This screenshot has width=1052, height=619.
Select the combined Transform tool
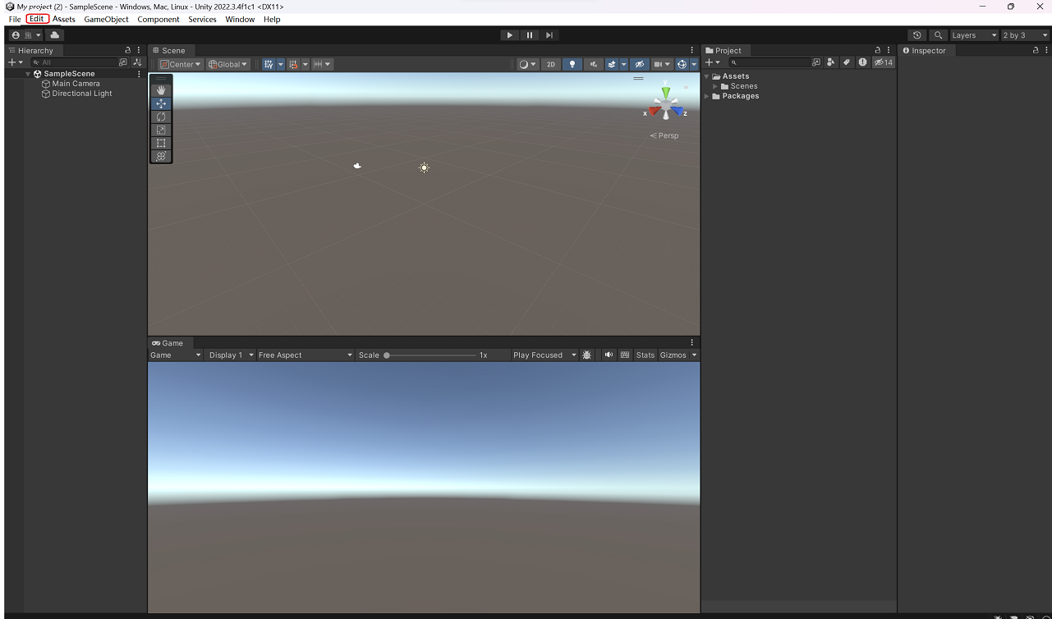(161, 156)
